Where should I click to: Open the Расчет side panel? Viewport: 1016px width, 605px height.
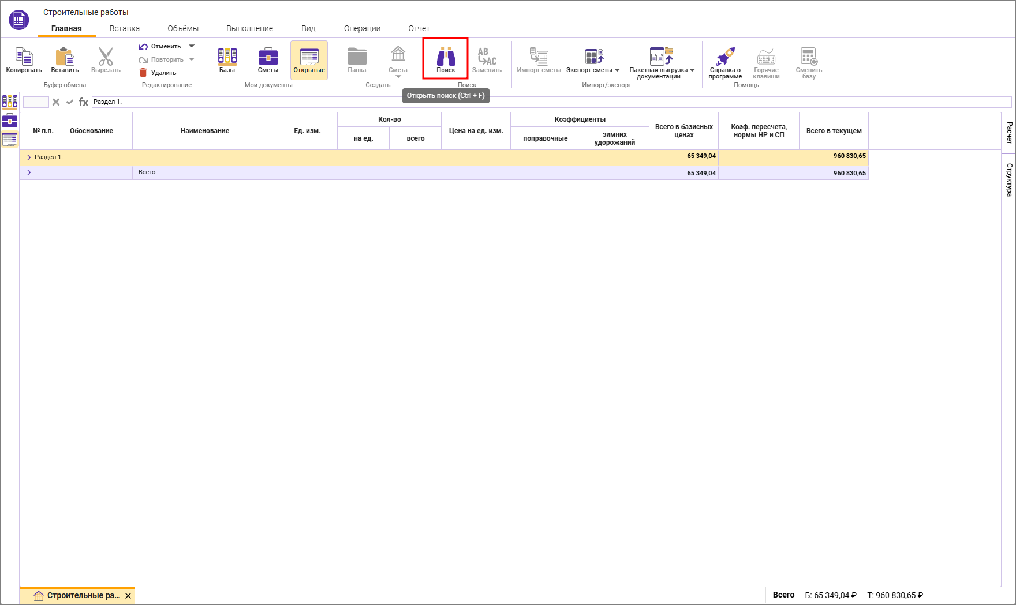[1008, 133]
